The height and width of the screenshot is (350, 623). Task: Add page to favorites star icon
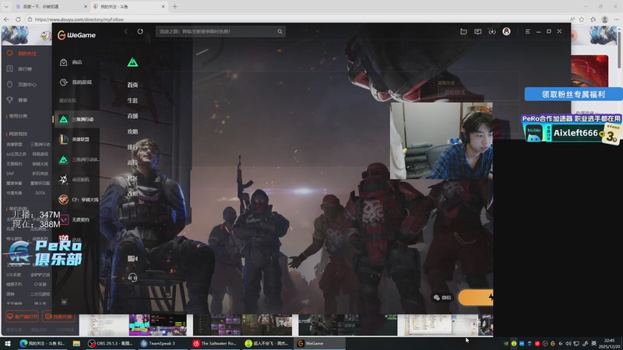(x=582, y=19)
